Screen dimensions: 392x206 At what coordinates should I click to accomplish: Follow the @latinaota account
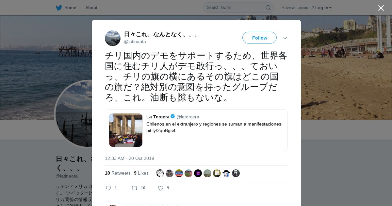259,38
